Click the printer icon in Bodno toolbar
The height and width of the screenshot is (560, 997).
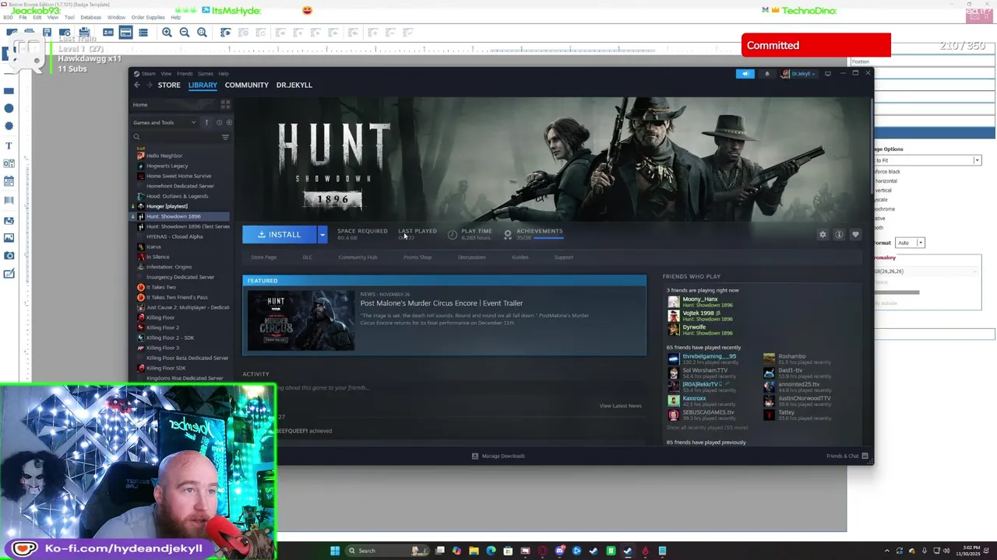tap(84, 32)
